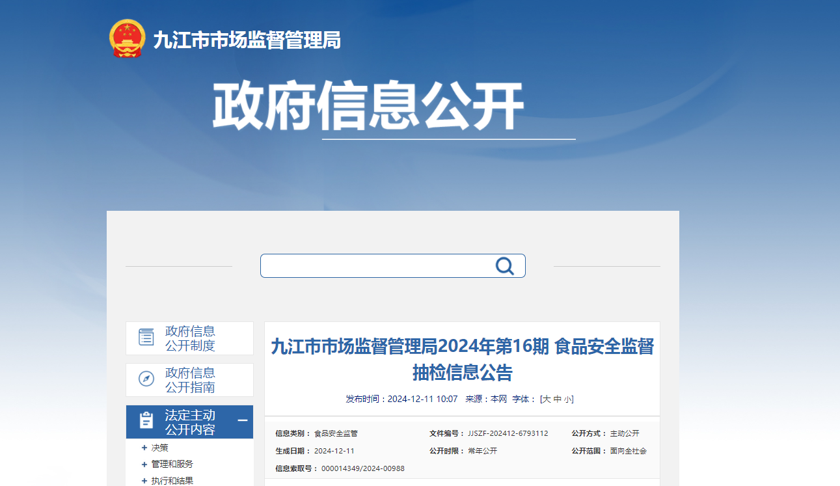This screenshot has height=486, width=840.
Task: Open 执行和结果 category link
Action: click(172, 481)
